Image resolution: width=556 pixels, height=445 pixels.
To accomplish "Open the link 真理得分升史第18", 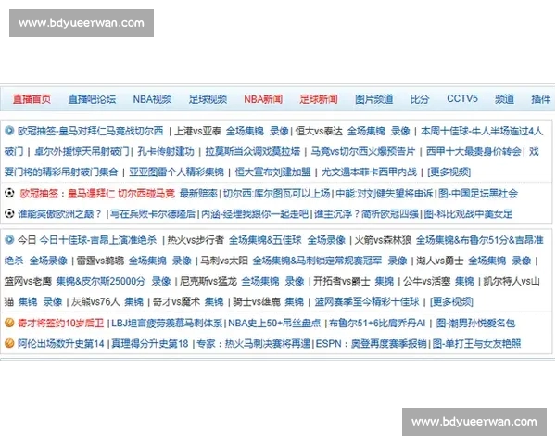I will coord(150,344).
